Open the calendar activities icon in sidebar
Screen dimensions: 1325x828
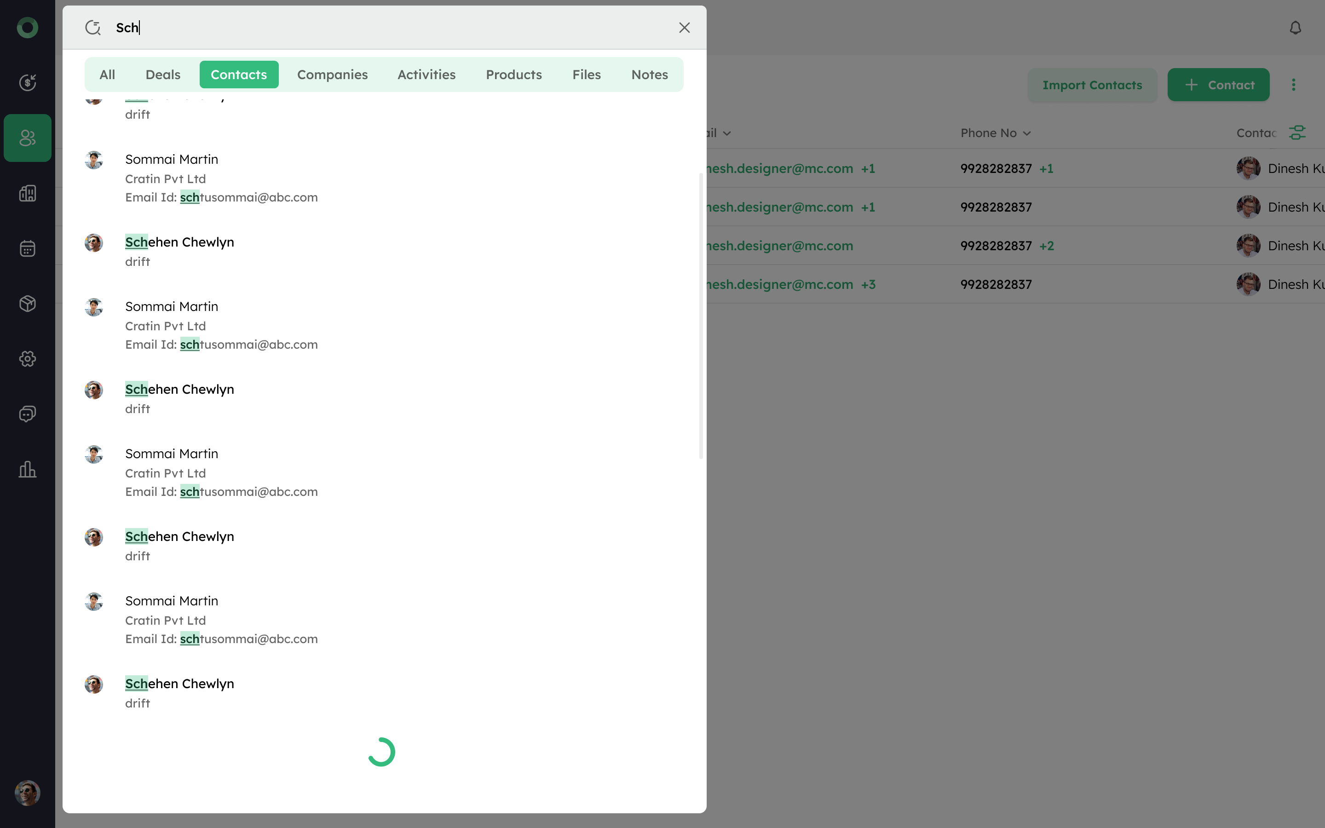[x=28, y=248]
